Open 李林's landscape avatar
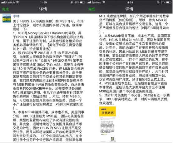Image resolution: width=173 pixels, height=143 pixels. pos(7,18)
